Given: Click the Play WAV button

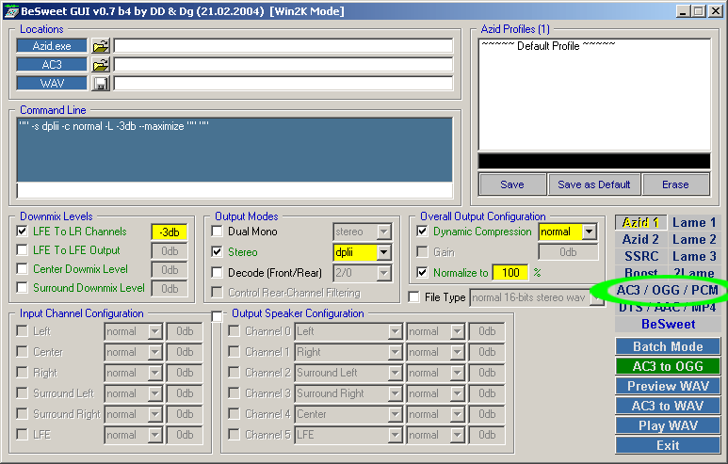Looking at the screenshot, I should pos(668,425).
